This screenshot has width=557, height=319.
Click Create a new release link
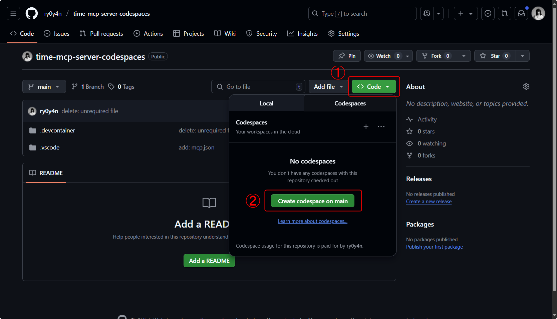point(429,202)
